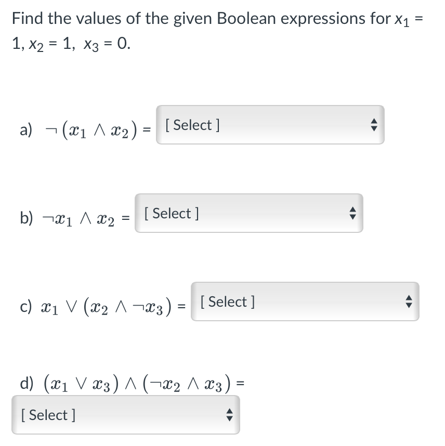445x446 pixels.
Task: Click the chevron icon beside dropdown b
Action: (x=353, y=213)
